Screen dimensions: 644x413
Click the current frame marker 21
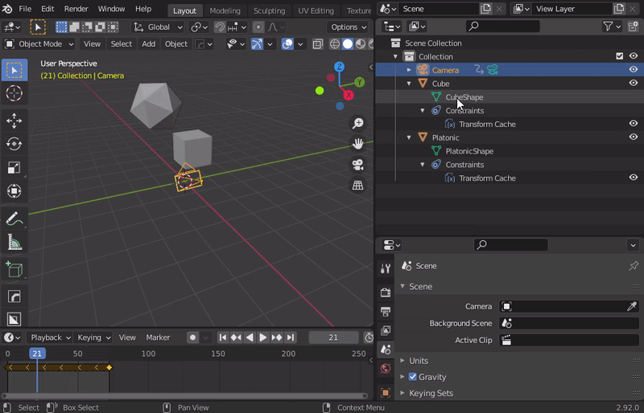click(37, 354)
